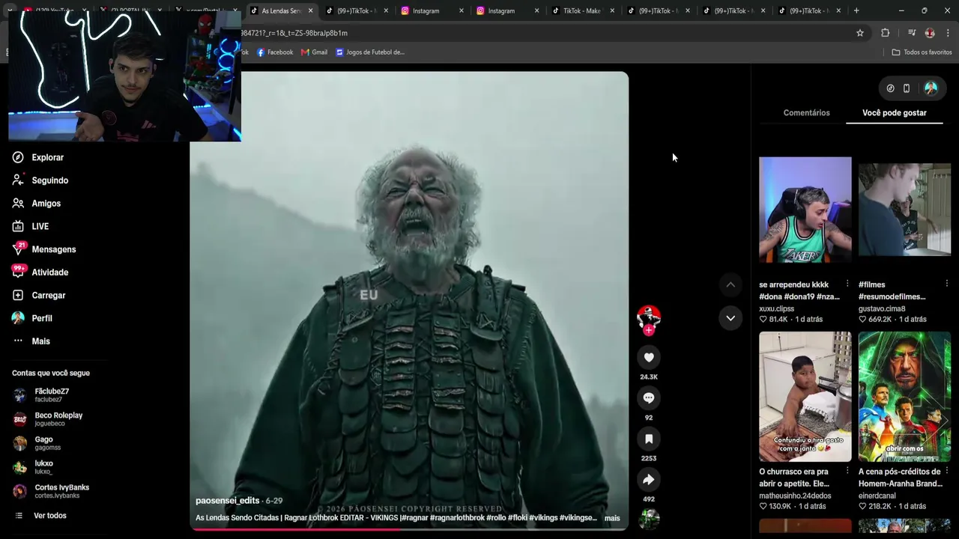Open Atividade icon with 99+ badge
This screenshot has width=959, height=539.
[x=18, y=272]
